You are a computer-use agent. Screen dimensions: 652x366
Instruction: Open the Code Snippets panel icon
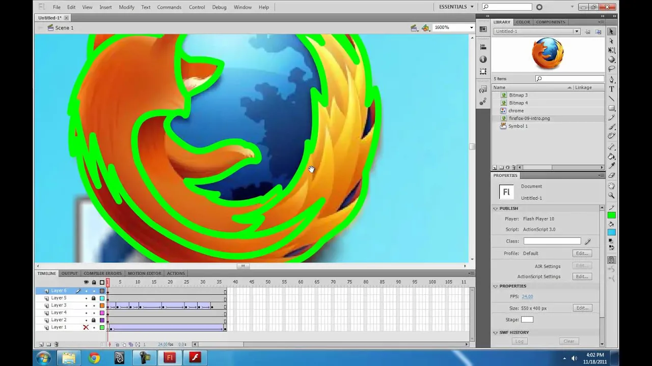tap(483, 90)
